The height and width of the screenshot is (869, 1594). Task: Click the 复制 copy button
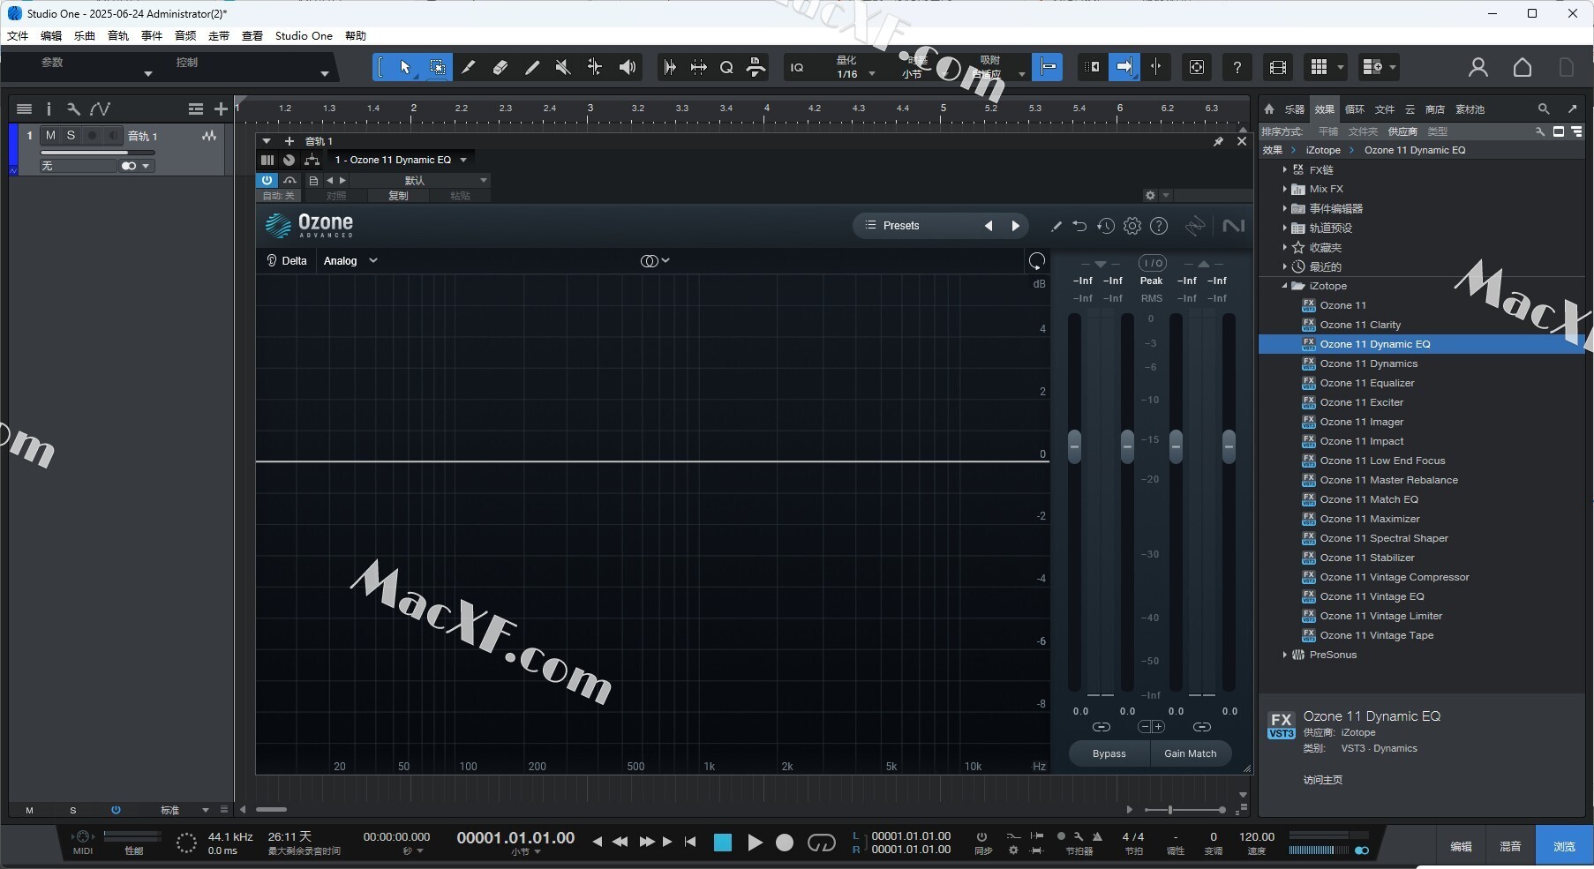[x=398, y=196]
